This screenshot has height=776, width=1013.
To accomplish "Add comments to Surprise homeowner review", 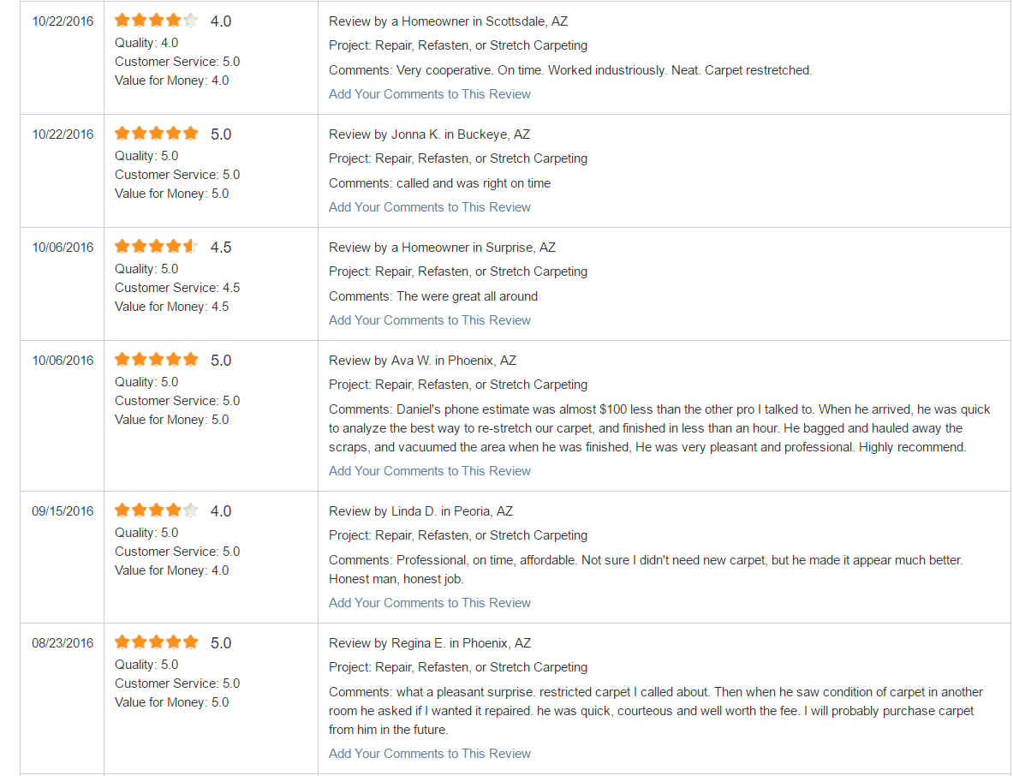I will 430,319.
